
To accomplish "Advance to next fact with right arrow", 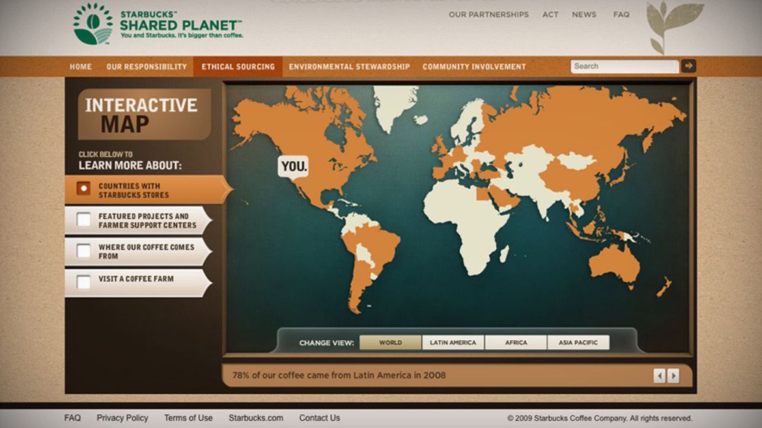I will tap(673, 375).
